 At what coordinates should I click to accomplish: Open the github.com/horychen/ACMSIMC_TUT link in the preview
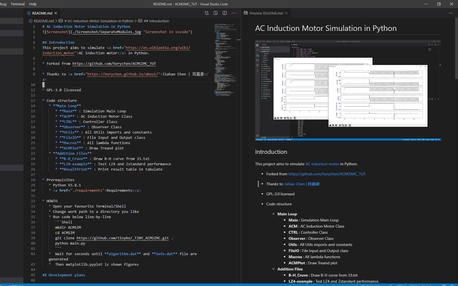(x=327, y=174)
